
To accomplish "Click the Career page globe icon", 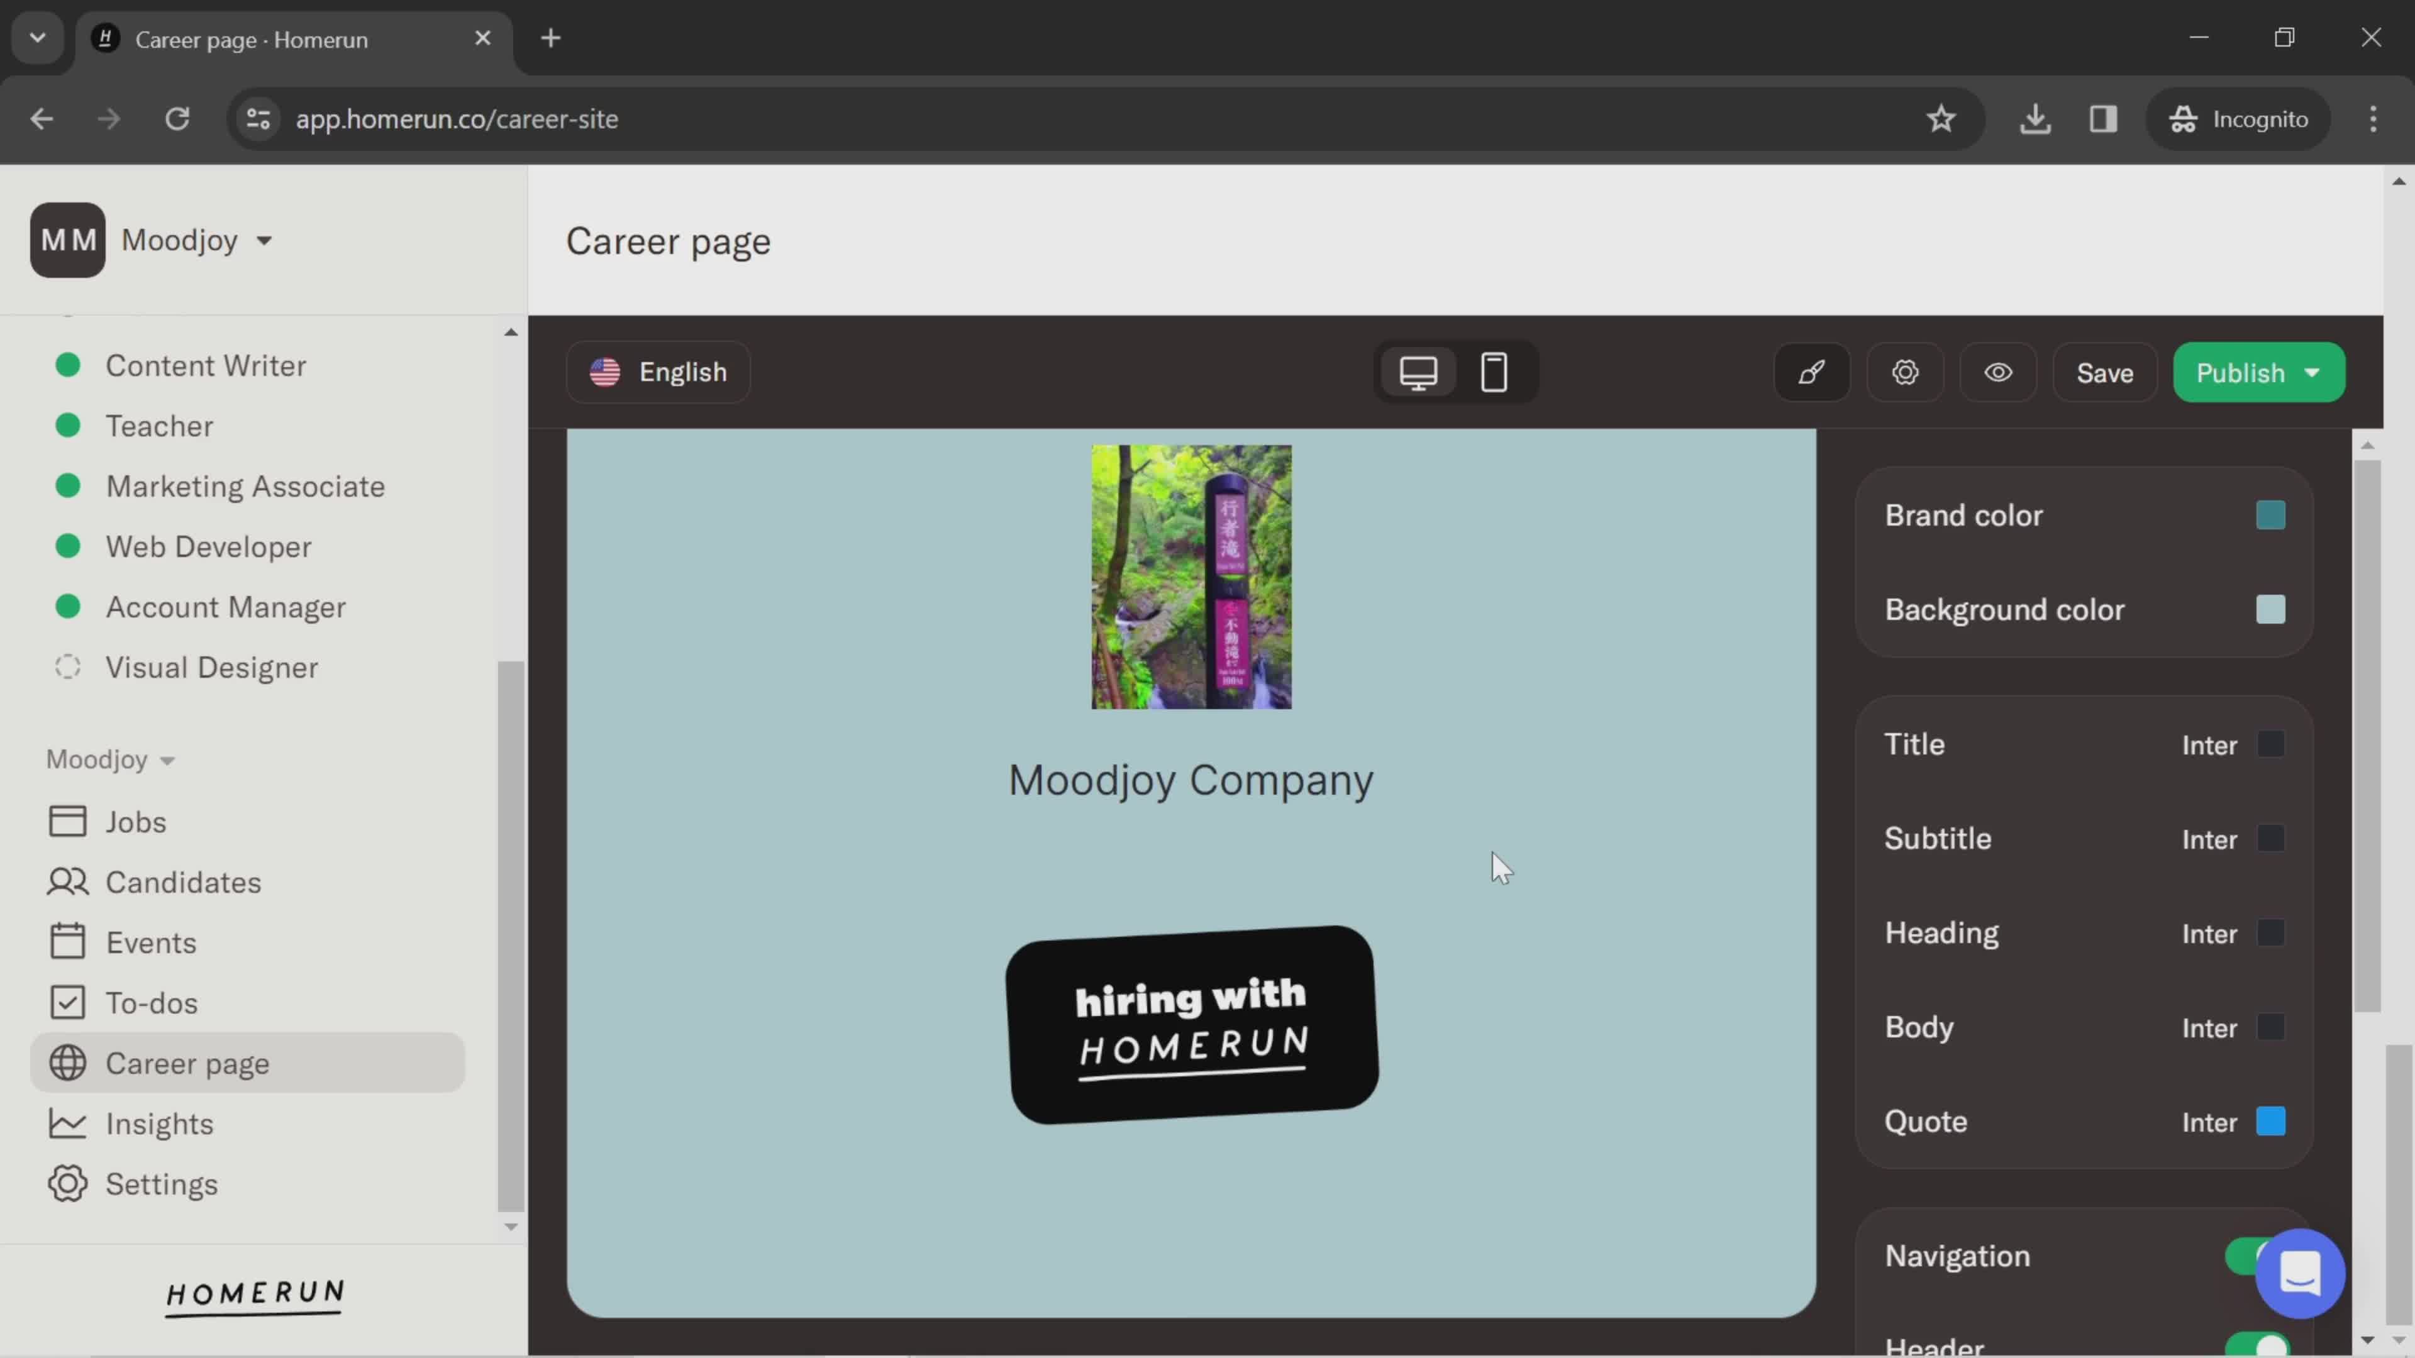I will (x=67, y=1063).
